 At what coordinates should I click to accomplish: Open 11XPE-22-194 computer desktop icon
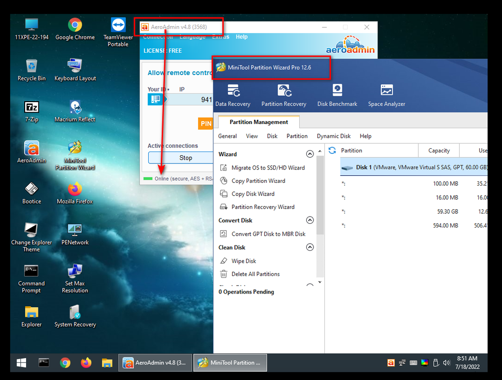31,29
